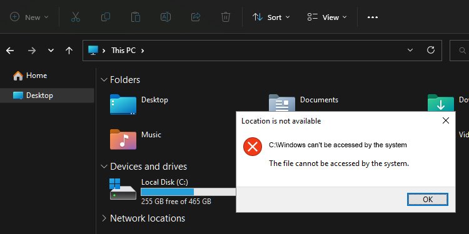This screenshot has height=234, width=469.
Task: Click the Copy icon in toolbar
Action: click(x=106, y=17)
